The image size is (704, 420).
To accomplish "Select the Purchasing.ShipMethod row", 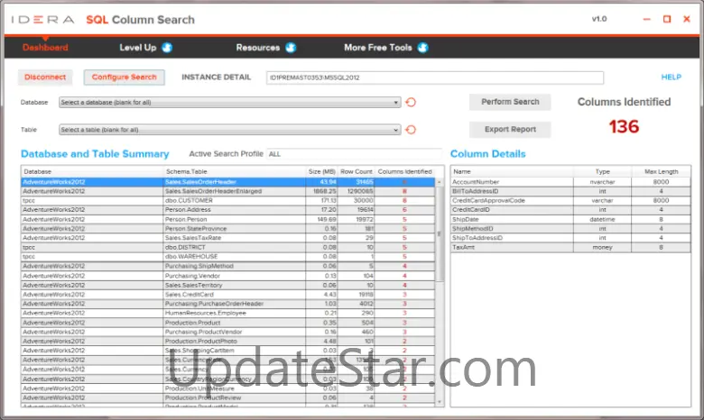I will click(228, 266).
